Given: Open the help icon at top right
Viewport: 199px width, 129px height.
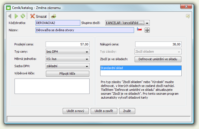Looking at the screenshot, I should (x=188, y=16).
